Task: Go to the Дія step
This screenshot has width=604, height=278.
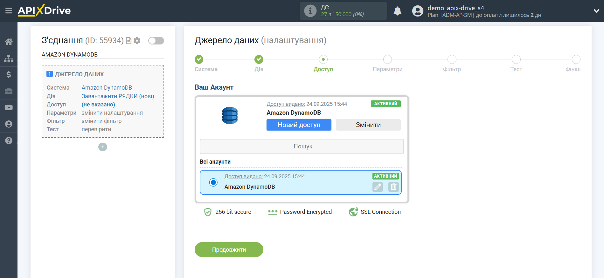Action: [x=259, y=59]
